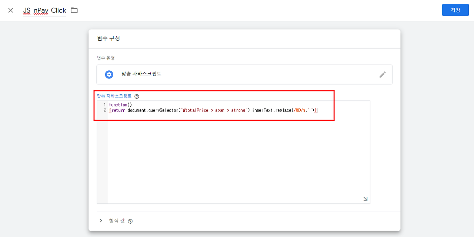The width and height of the screenshot is (474, 237).
Task: Click inside the custom JavaScript code editor
Action: tap(233, 152)
